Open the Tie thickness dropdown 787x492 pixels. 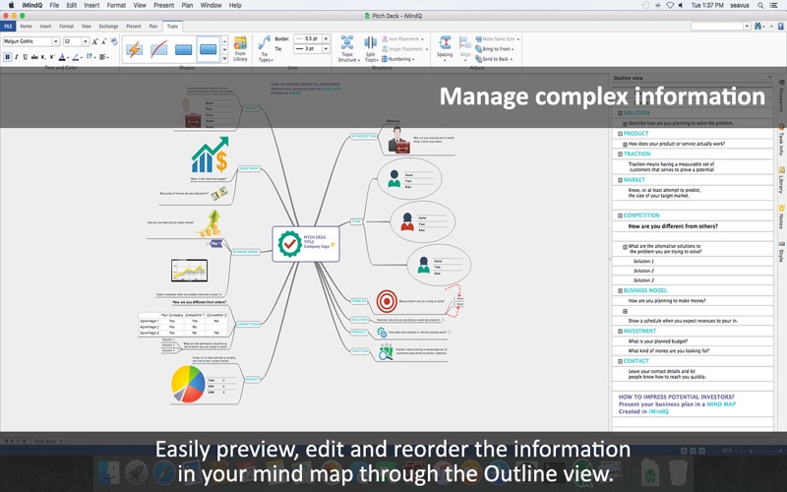[x=326, y=48]
